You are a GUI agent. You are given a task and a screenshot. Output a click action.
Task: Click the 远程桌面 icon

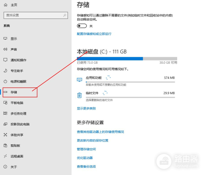point(5,156)
